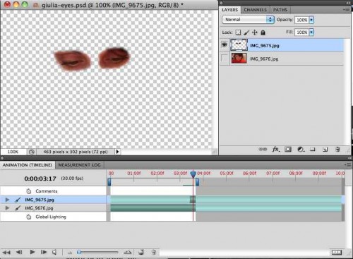This screenshot has width=353, height=259.
Task: Click the link layers icon
Action: [263, 149]
